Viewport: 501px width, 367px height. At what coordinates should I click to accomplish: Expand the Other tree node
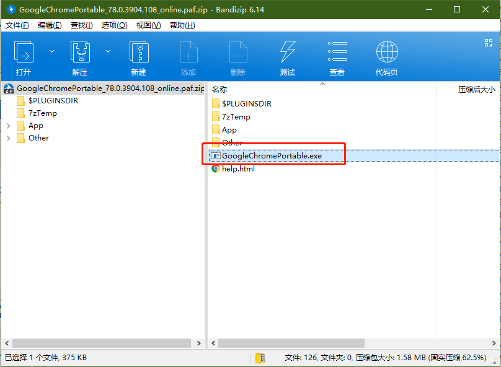click(9, 139)
